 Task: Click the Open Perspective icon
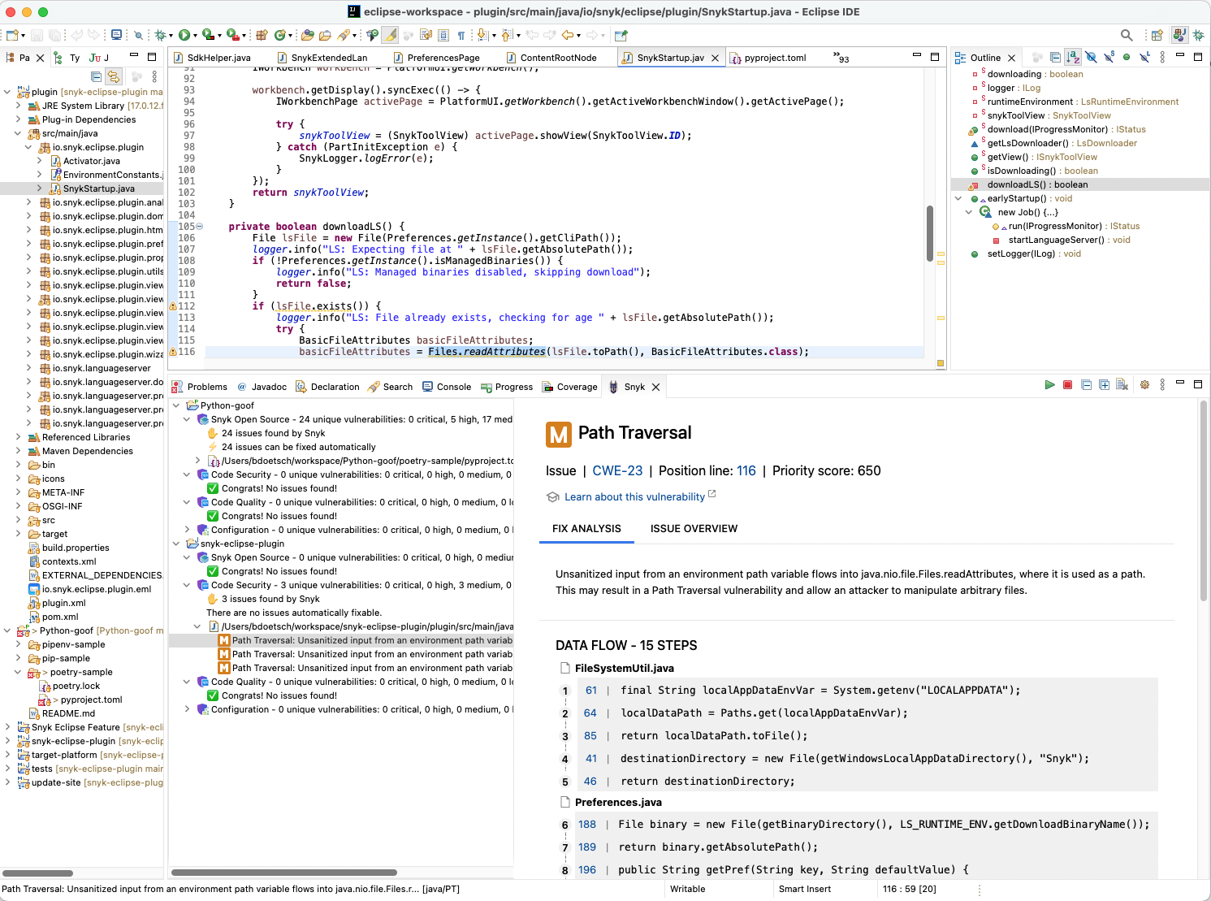pos(1157,35)
